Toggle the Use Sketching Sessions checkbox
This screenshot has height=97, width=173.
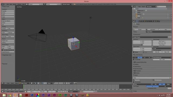click(2, 50)
